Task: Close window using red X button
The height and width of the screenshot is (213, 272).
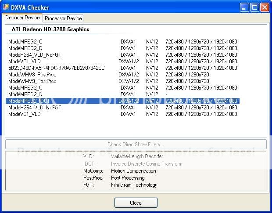Action: click(x=265, y=7)
